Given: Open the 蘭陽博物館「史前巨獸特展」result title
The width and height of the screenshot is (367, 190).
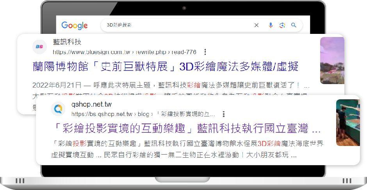Looking at the screenshot, I should click(165, 67).
